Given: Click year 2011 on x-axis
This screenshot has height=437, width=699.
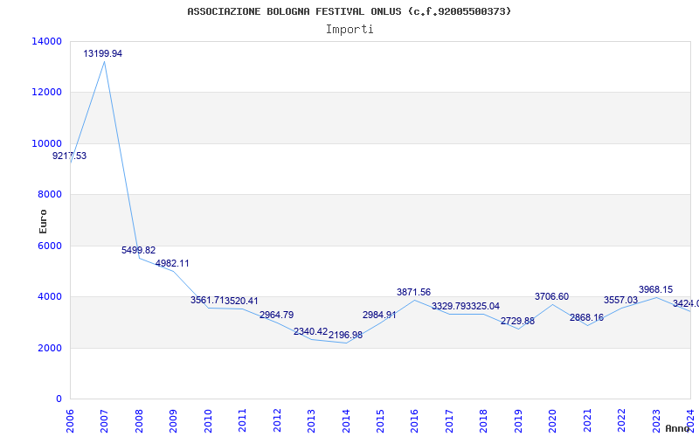Looking at the screenshot, I should (242, 420).
